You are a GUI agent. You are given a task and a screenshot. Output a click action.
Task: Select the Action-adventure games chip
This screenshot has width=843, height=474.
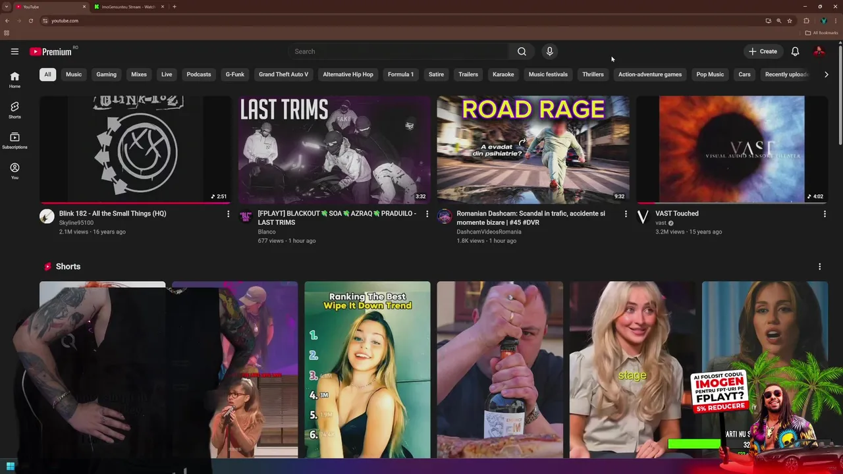tap(650, 74)
